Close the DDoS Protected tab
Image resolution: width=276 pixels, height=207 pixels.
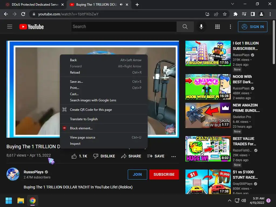(63, 5)
